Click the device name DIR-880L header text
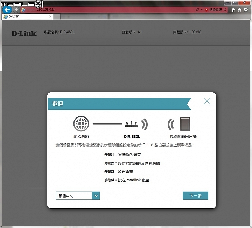 coord(59,32)
